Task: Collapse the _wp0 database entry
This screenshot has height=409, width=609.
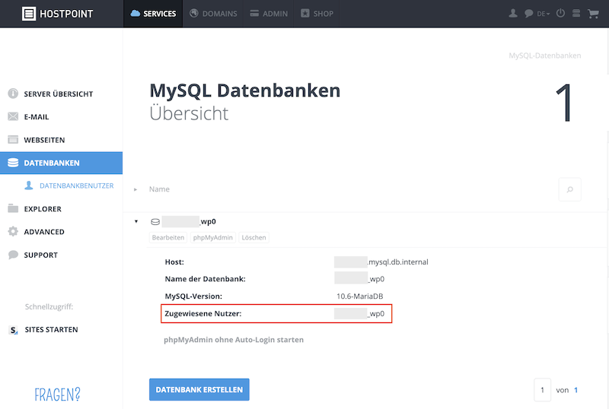Action: [136, 221]
